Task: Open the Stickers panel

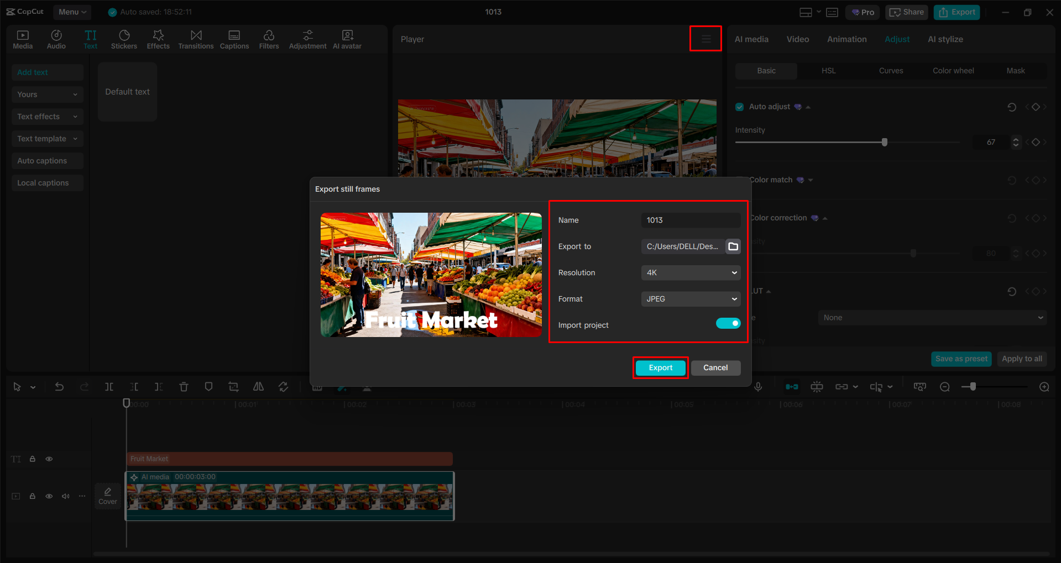Action: pos(124,39)
